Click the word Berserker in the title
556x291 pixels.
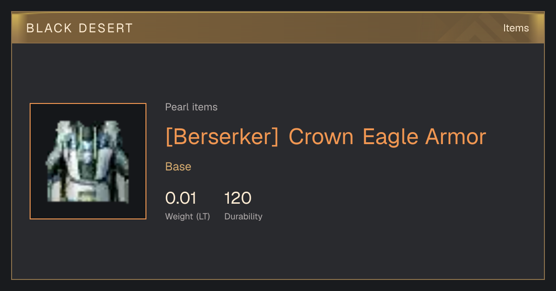point(222,137)
